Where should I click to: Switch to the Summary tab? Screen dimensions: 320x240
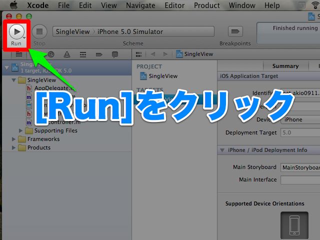point(285,66)
